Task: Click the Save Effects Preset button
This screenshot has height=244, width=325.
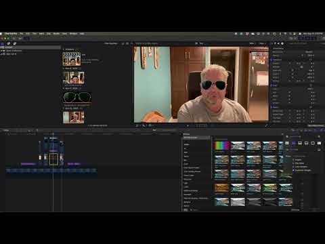Action: pos(316,125)
